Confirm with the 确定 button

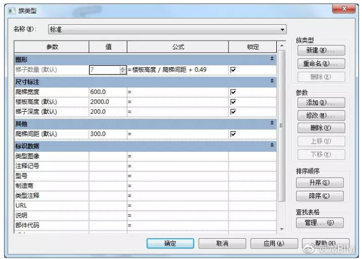pos(170,243)
